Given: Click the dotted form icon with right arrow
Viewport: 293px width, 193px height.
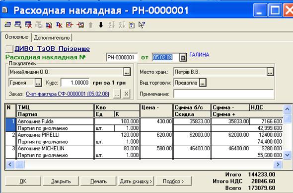Looking at the screenshot, I should (80, 25).
